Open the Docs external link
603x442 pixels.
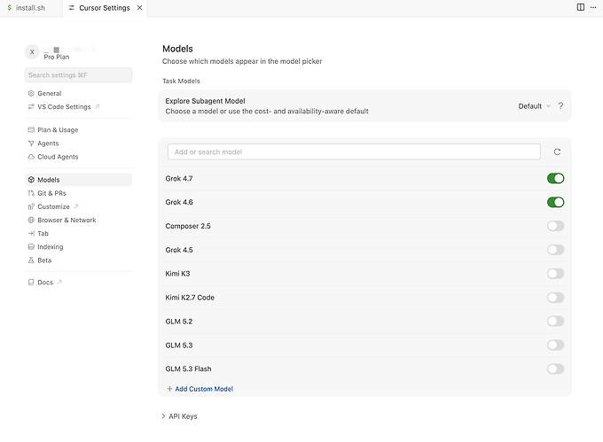point(45,283)
